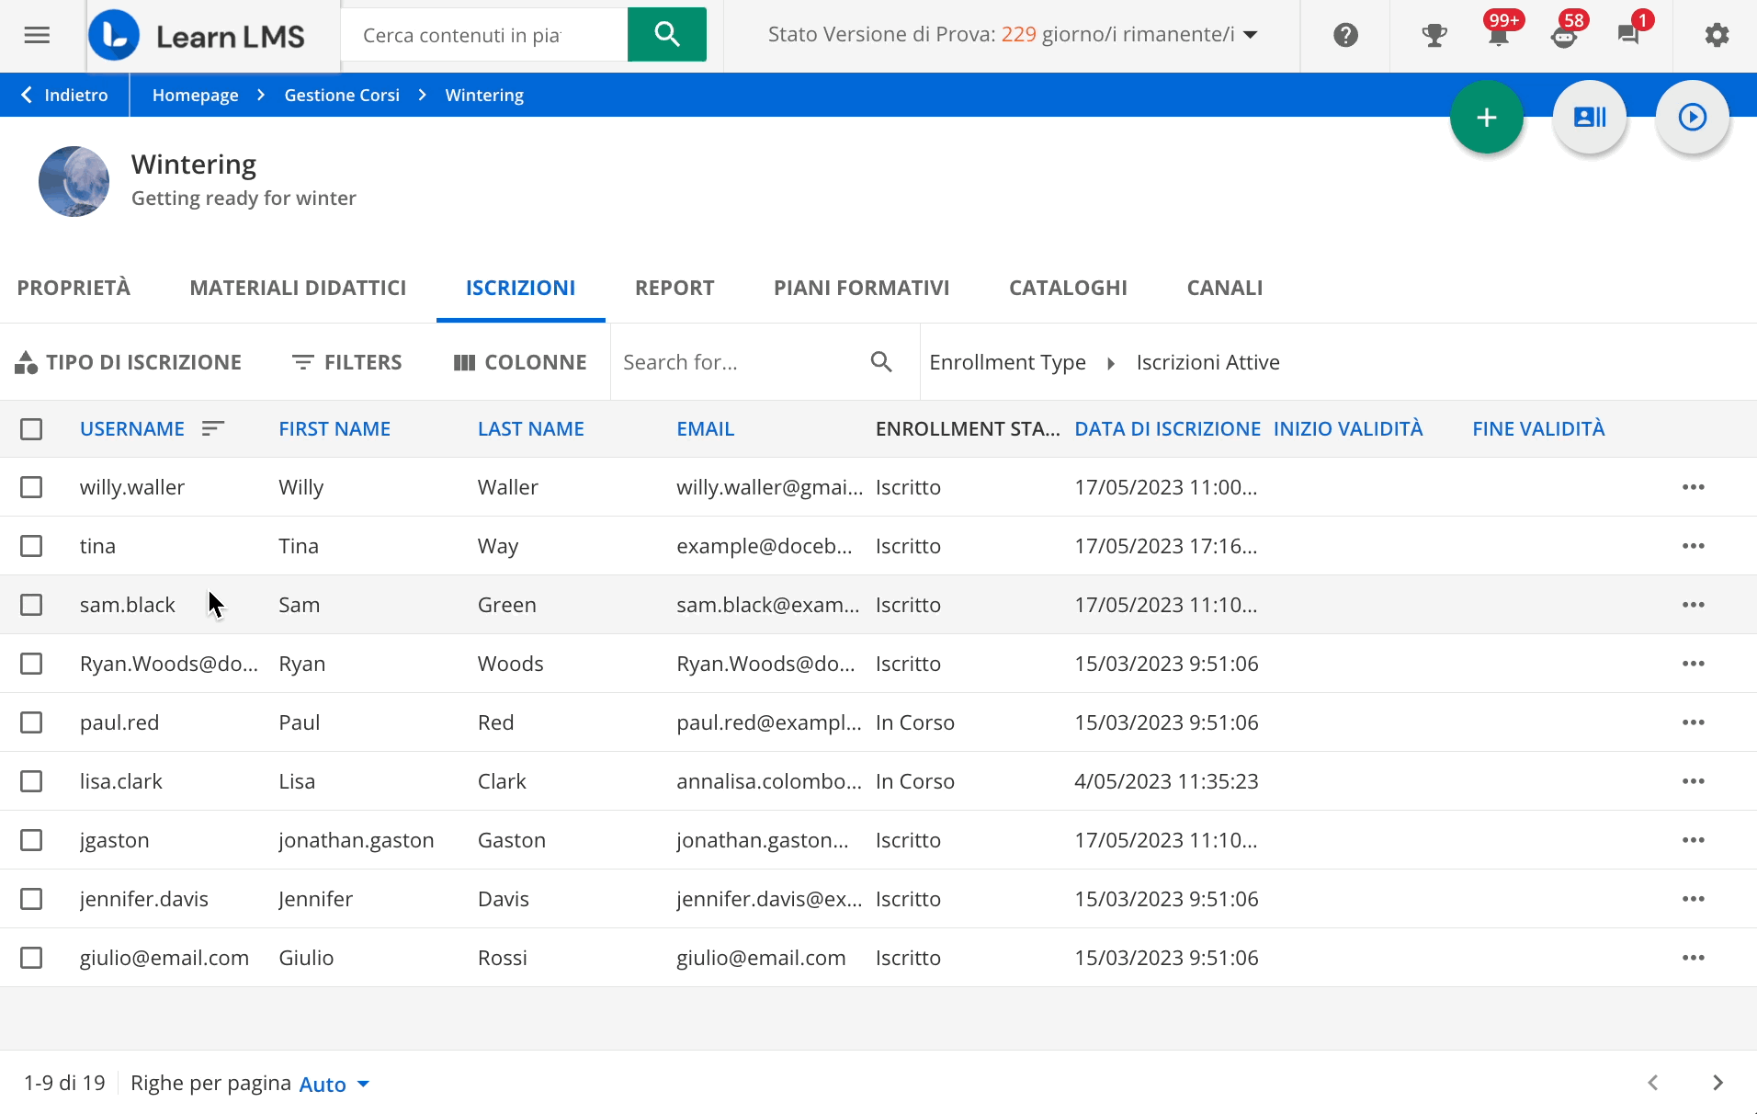Open row actions for tina
Screen dimensions: 1757x1114
point(1694,546)
